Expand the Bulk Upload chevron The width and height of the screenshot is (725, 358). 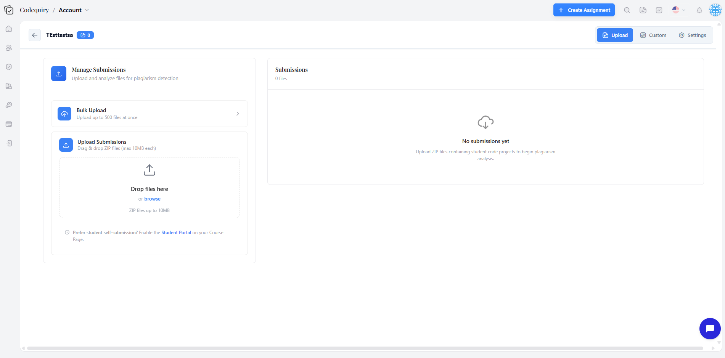click(237, 113)
